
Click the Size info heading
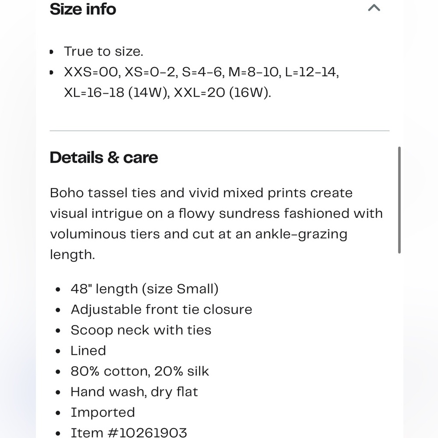click(x=83, y=9)
